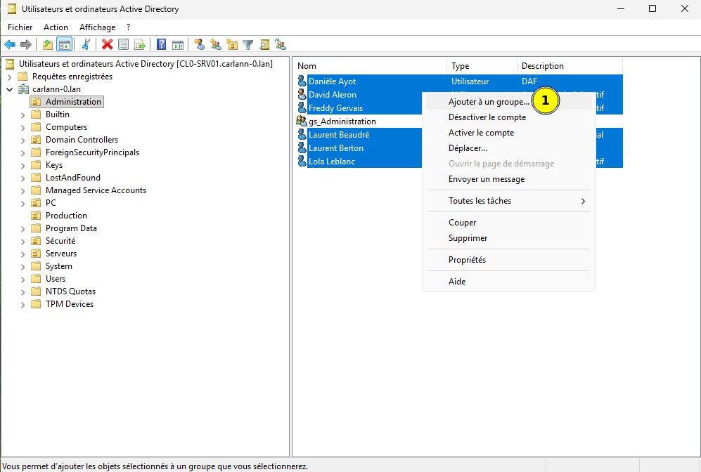Sort the list by the Type column

pyautogui.click(x=482, y=66)
